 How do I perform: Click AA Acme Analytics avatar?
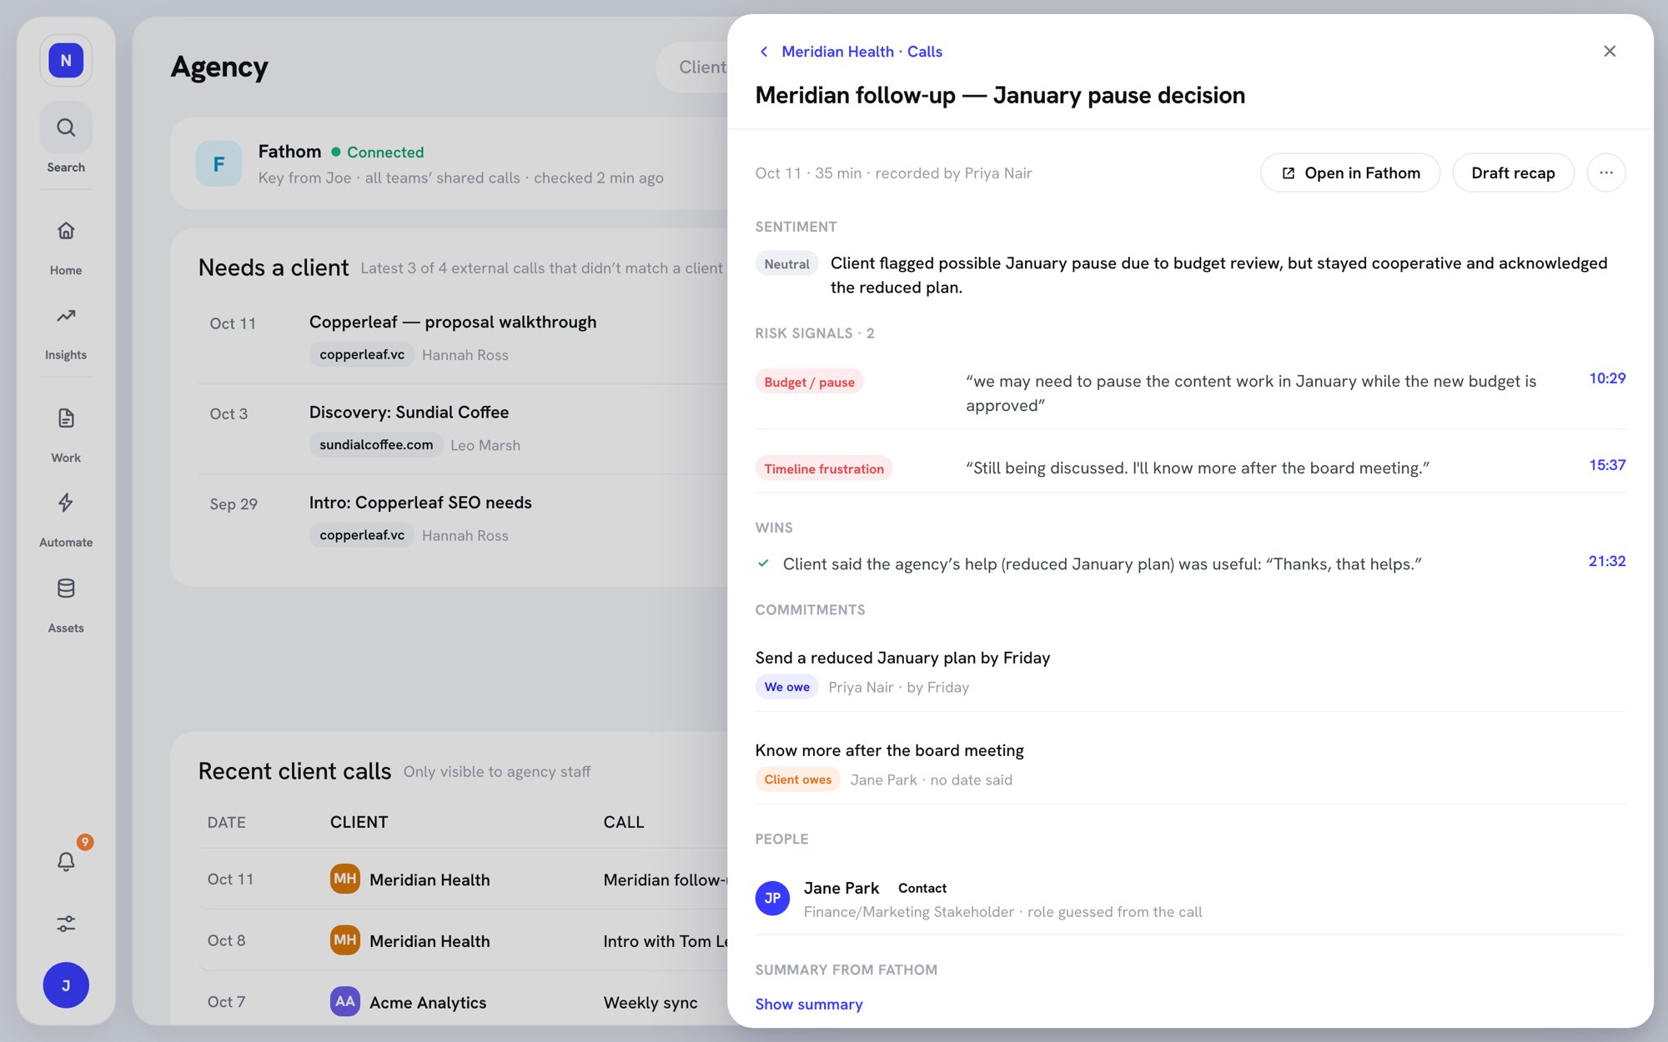pyautogui.click(x=345, y=1002)
